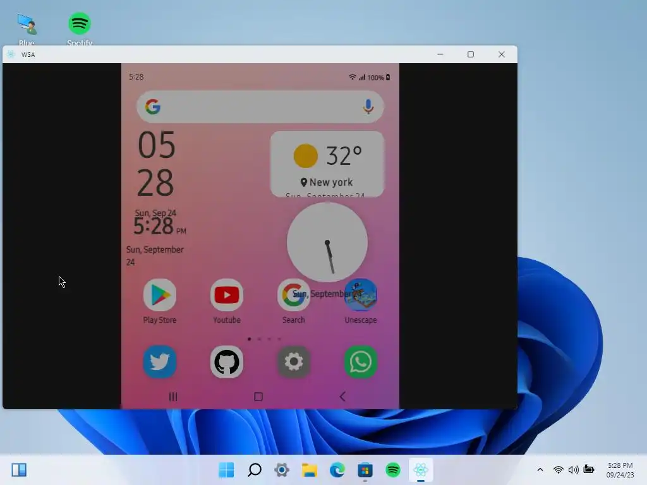Open the taskbar clock and date
This screenshot has height=485, width=647.
620,470
